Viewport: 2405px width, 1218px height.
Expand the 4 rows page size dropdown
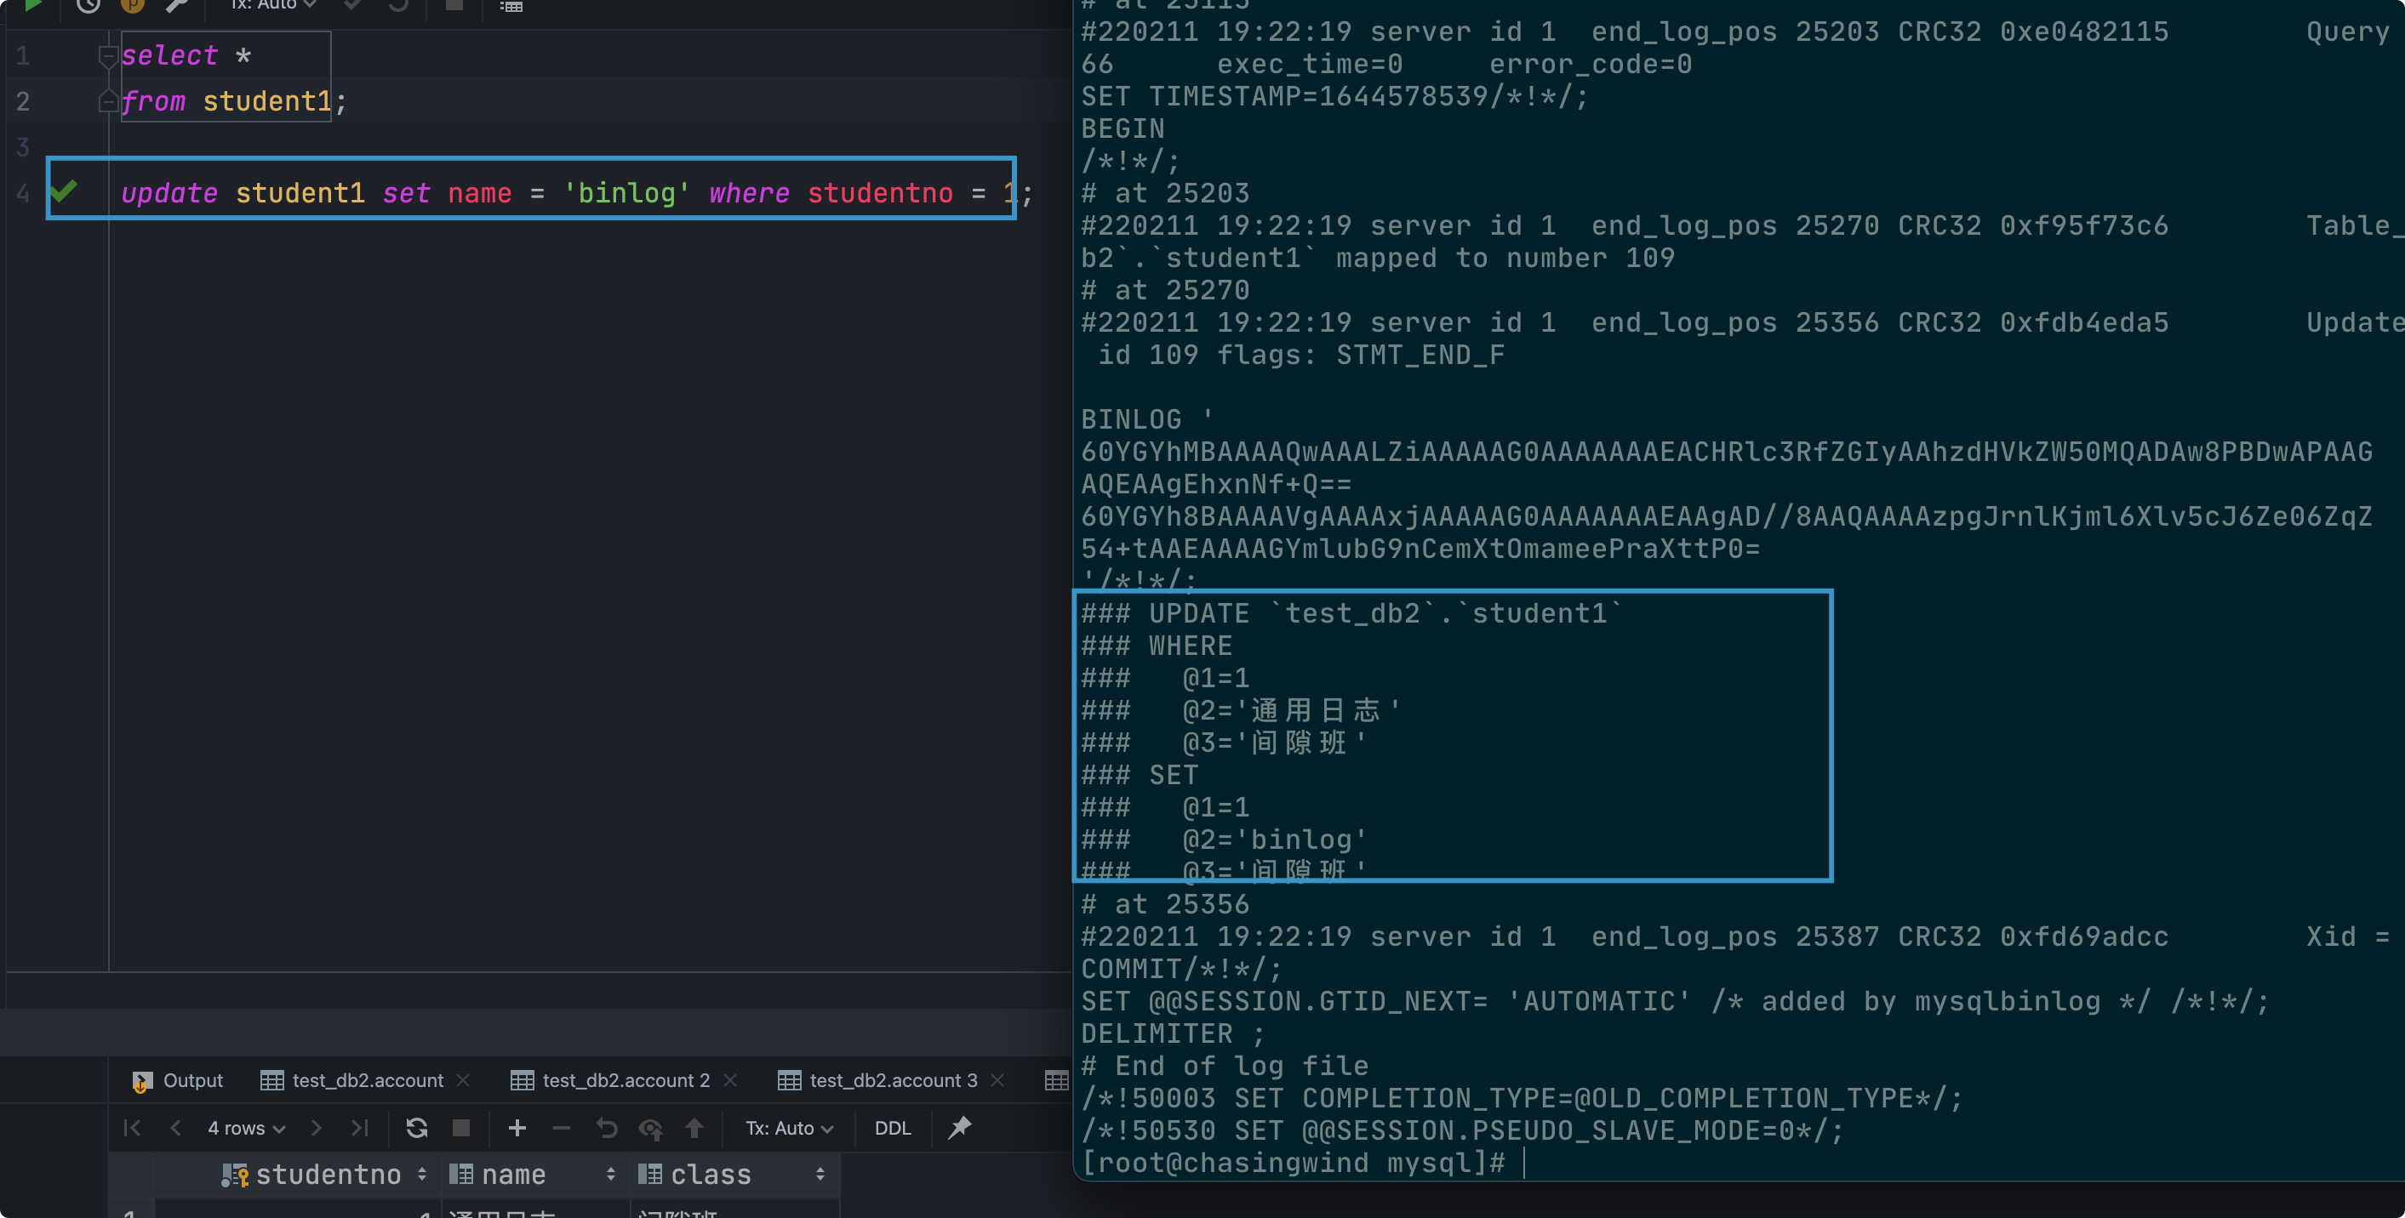246,1128
